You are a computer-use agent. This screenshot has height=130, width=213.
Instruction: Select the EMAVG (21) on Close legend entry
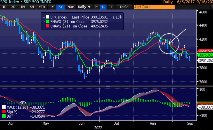tap(69, 26)
